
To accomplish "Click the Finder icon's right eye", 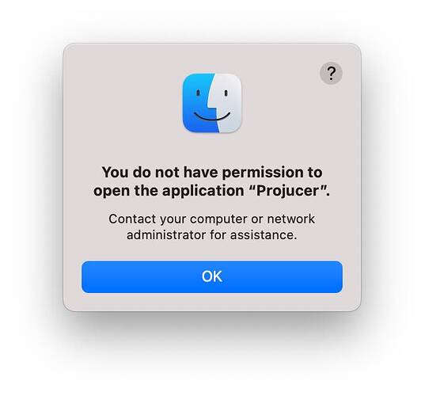I will click(x=226, y=93).
